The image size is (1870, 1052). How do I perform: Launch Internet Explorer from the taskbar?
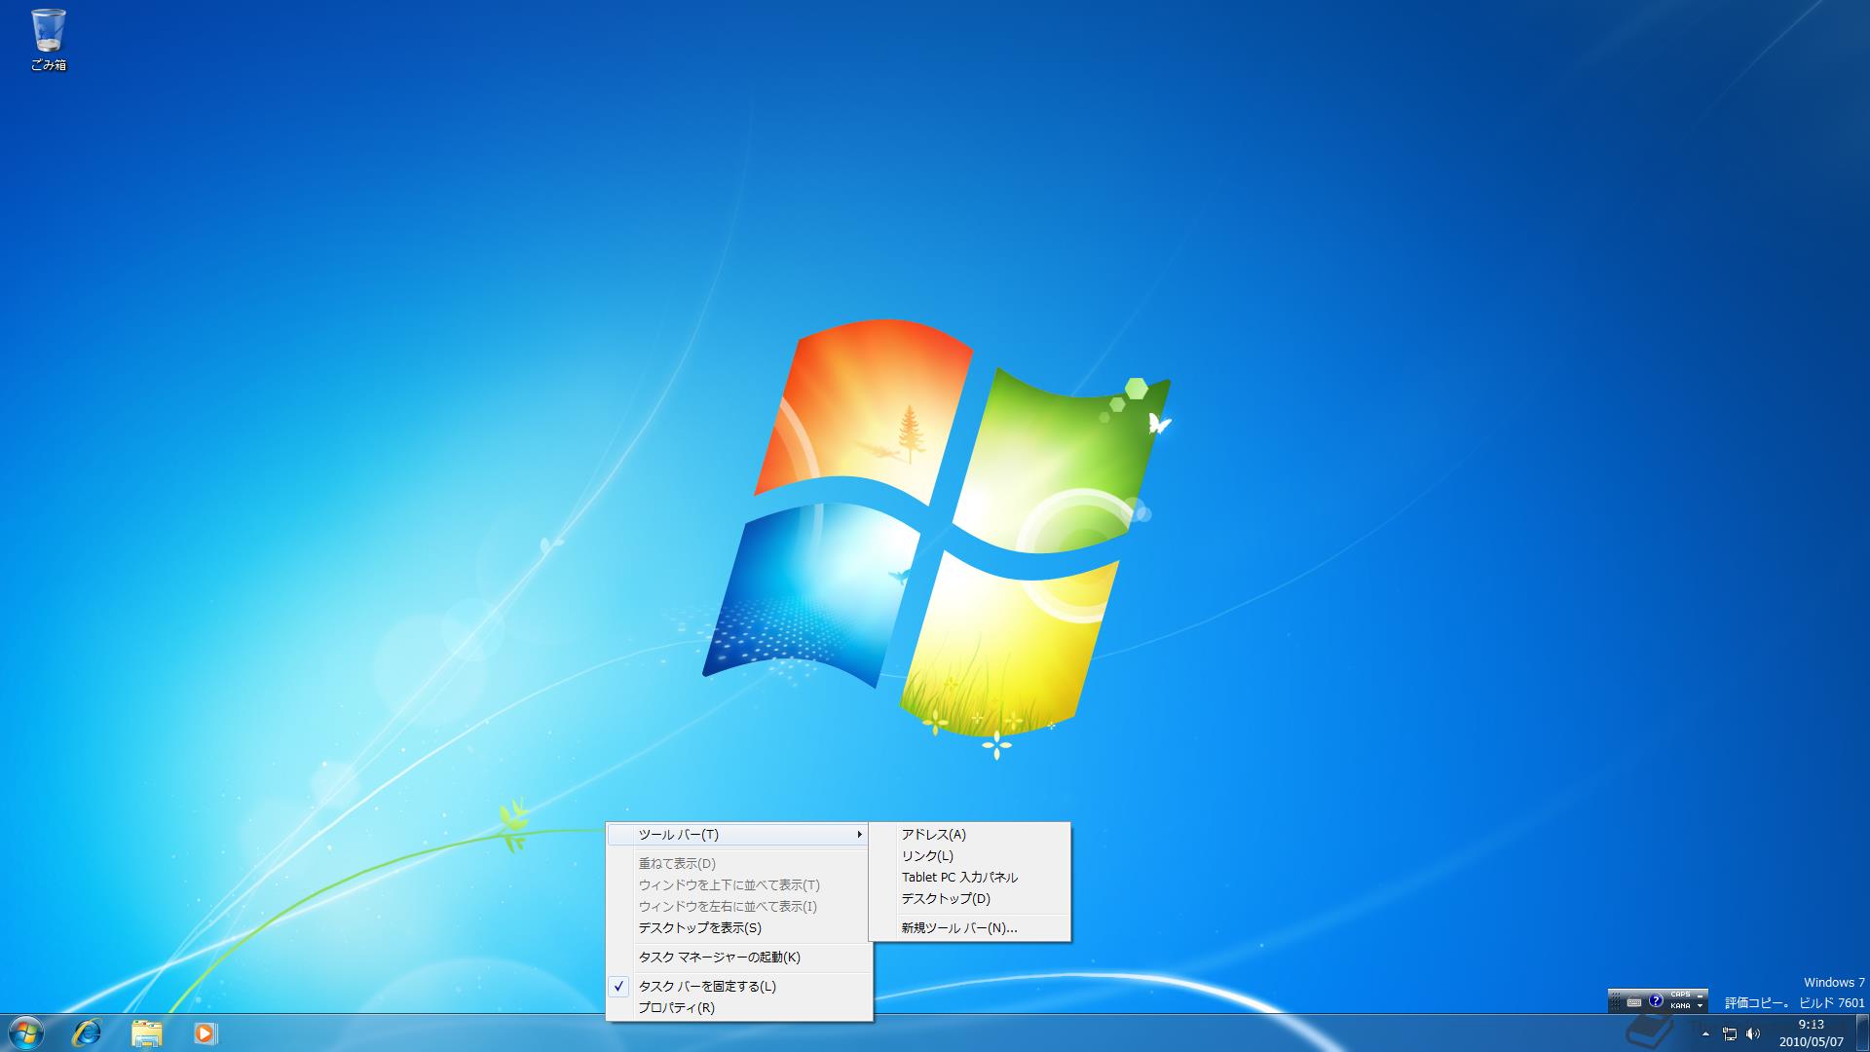pos(87,1033)
